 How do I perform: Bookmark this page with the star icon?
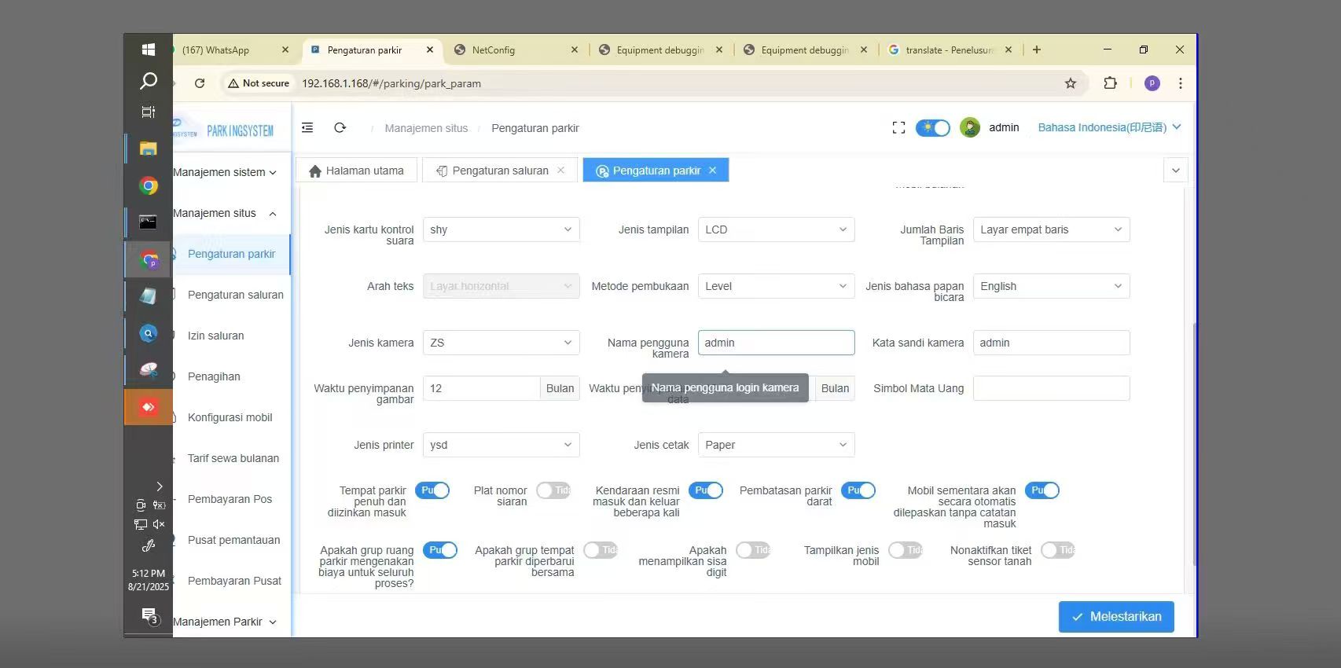[1070, 83]
